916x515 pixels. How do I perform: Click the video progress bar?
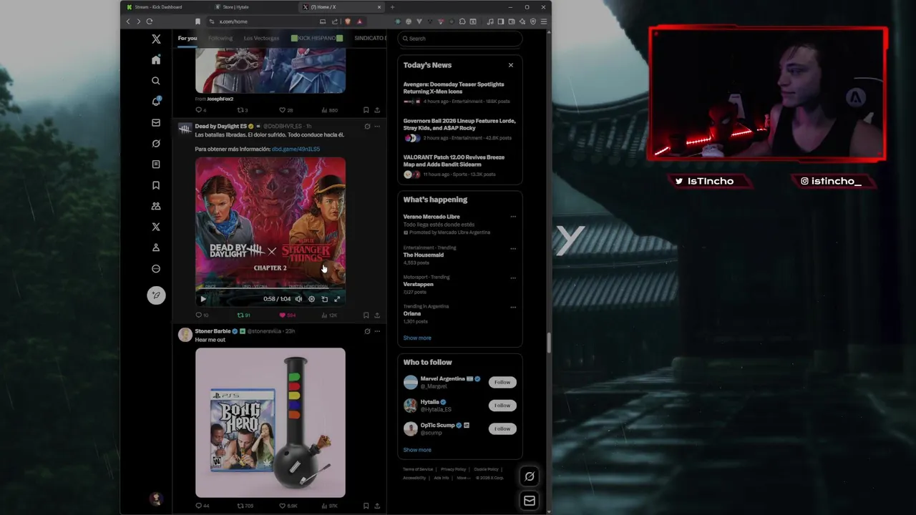271,290
